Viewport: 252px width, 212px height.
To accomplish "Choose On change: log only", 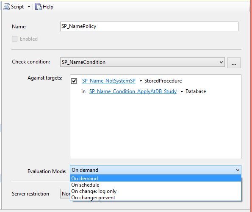I will (x=155, y=191).
